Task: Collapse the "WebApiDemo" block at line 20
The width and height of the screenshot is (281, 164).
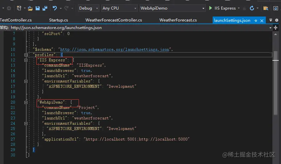Action: tap(26, 102)
